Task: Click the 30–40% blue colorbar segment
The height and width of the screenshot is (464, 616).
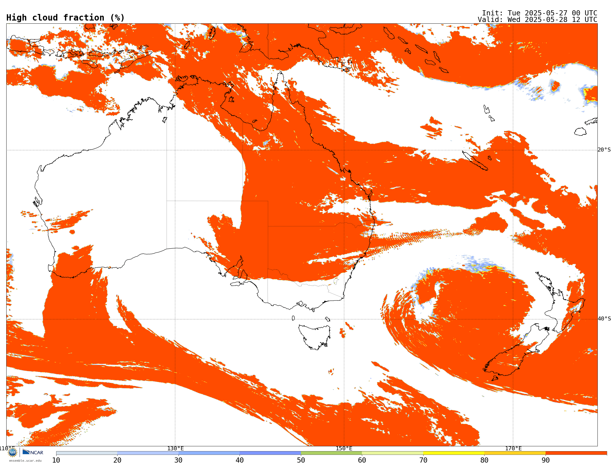Action: pyautogui.click(x=209, y=453)
